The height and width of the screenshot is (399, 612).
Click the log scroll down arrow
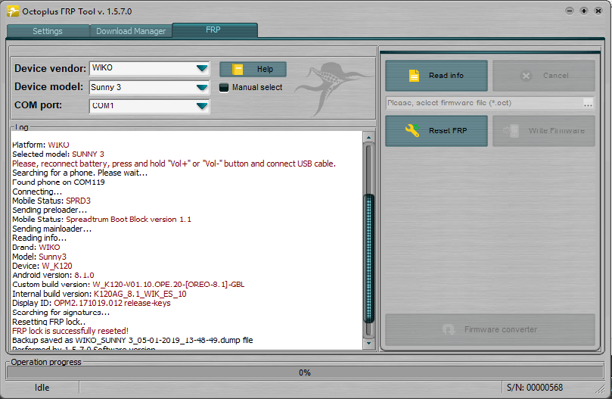pos(369,344)
